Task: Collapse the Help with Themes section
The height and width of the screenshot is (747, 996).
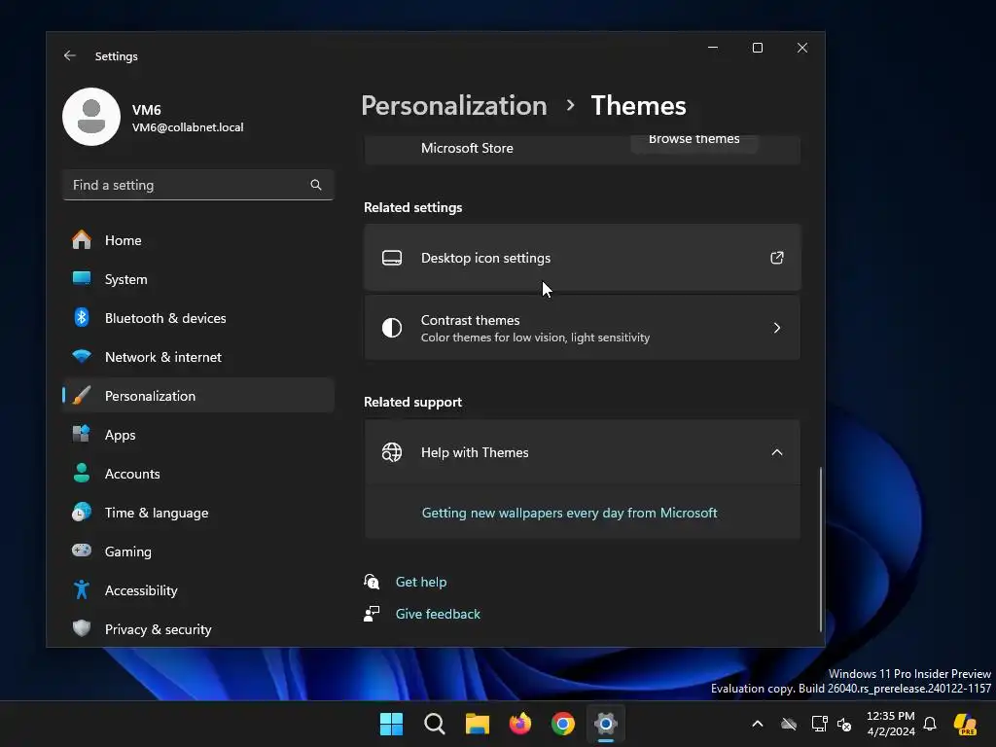Action: (777, 452)
